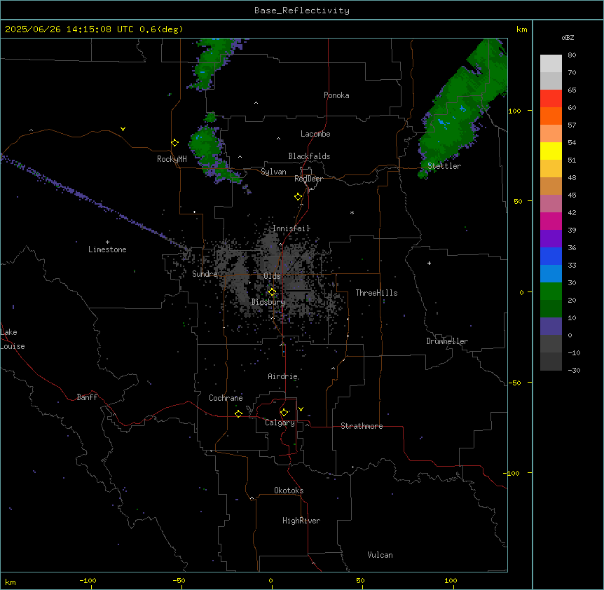This screenshot has height=590, width=604.
Task: Pick the bright green 30 dBZ legend swatch
Action: coord(551,291)
